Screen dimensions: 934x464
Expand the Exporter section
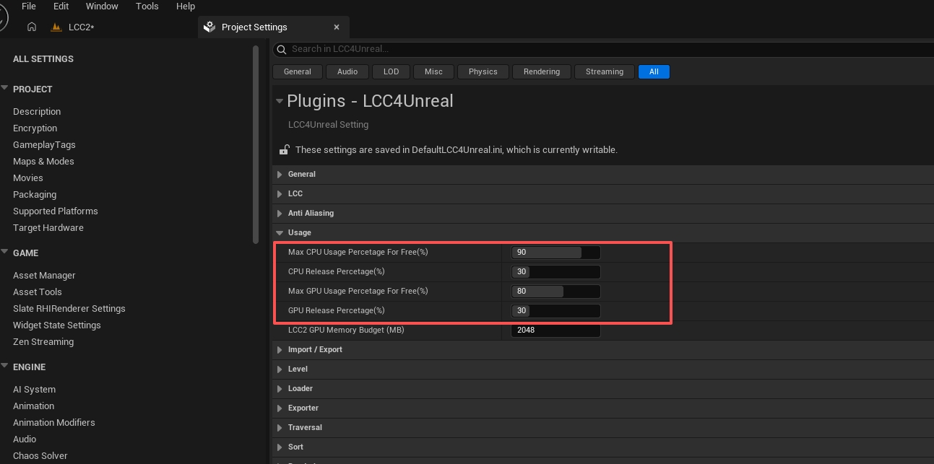280,408
